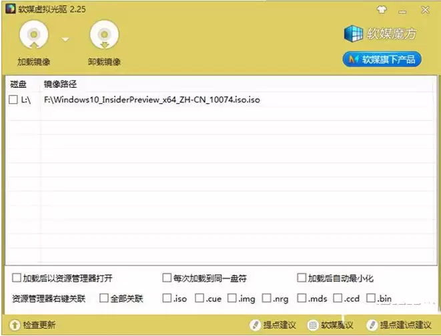Click the 软媒魔方 cube logo
The image size is (441, 336).
[x=353, y=34]
